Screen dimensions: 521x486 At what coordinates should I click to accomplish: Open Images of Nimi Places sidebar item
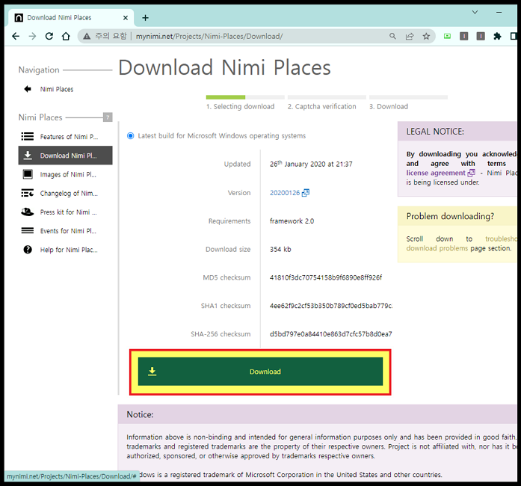pyautogui.click(x=66, y=174)
